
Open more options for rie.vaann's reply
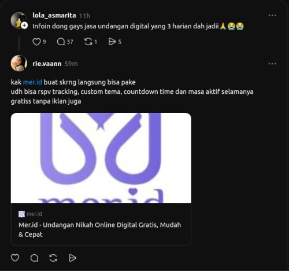point(272,64)
